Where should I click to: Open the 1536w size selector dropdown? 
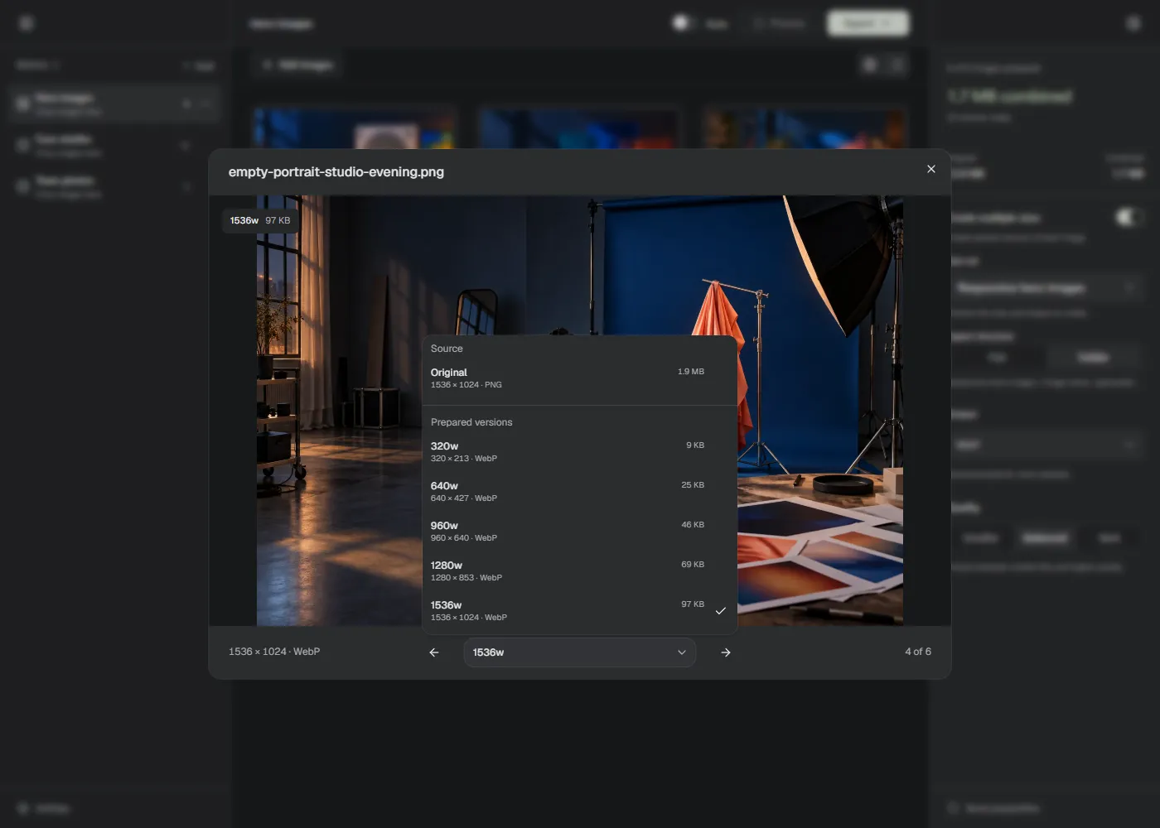[x=580, y=652]
